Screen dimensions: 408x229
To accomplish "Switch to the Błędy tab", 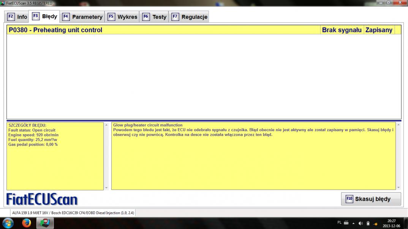I will click(44, 16).
